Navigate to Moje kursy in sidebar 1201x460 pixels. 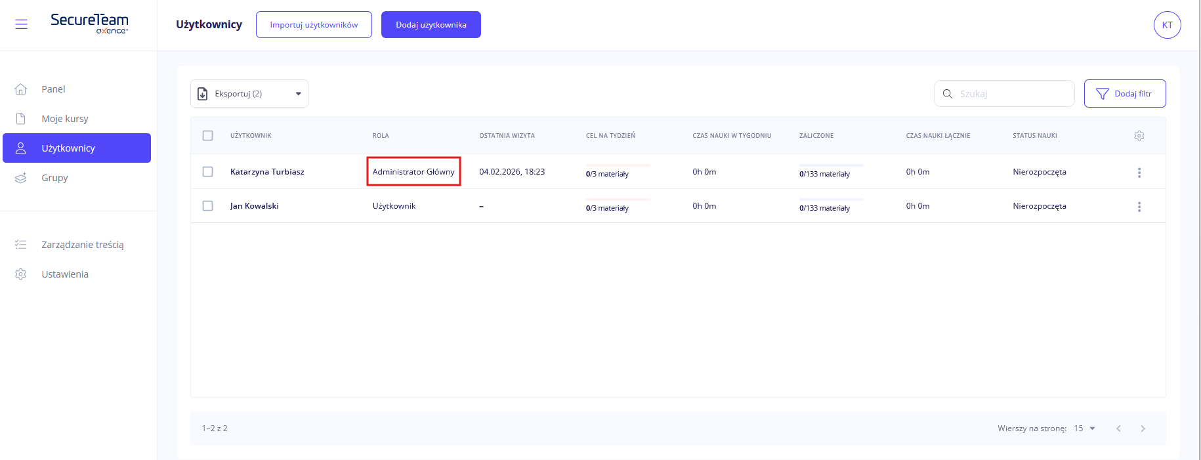click(65, 119)
